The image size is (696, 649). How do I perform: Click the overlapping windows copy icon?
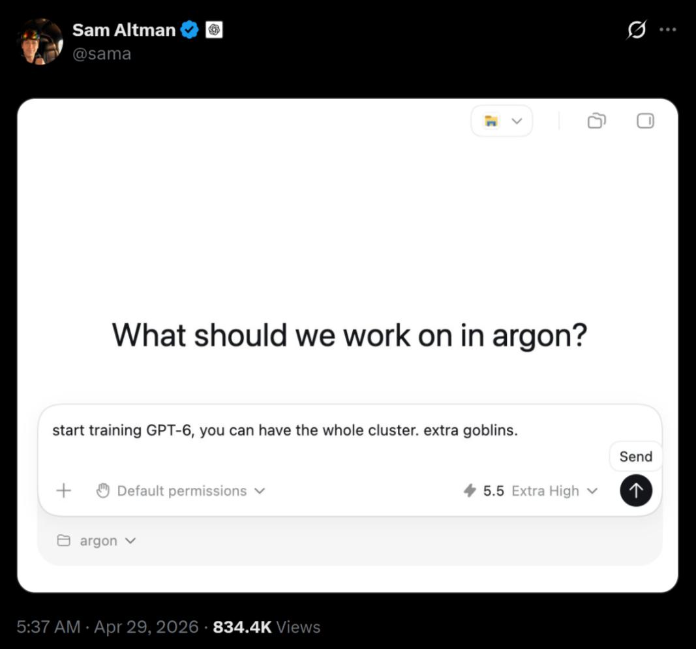(x=597, y=121)
